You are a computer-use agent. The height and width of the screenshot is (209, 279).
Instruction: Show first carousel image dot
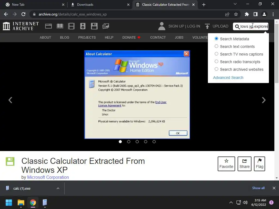[120, 142]
